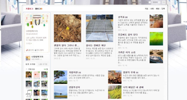Image resolution: width=187 pixels, height=100 pixels.
Task: Open neighbor 무크랍 avatar
Action: click(x=29, y=93)
